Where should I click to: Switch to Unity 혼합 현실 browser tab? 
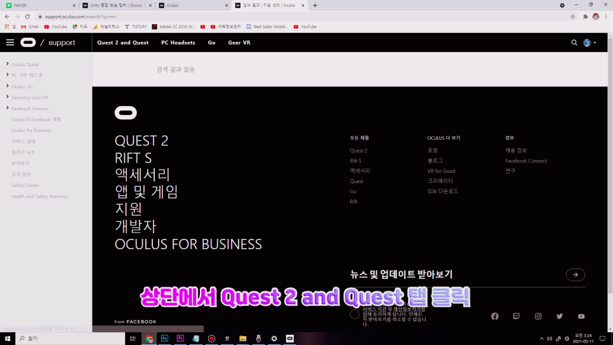coord(116,6)
